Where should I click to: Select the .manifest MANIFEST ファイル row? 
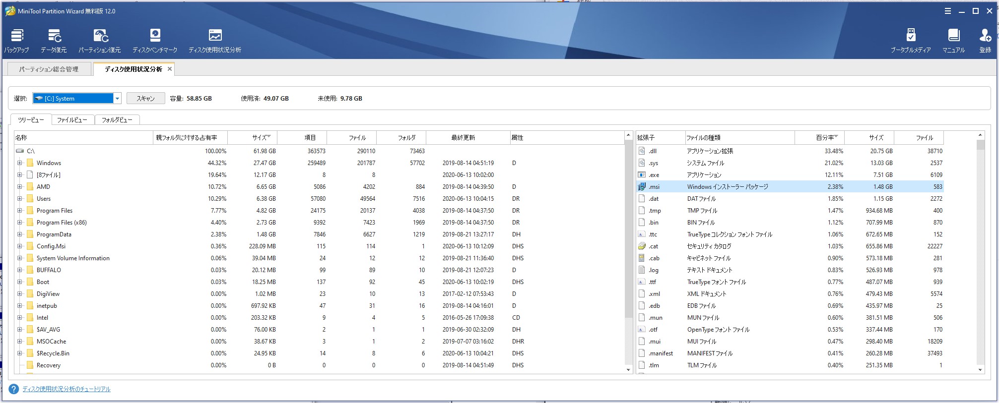(x=790, y=353)
